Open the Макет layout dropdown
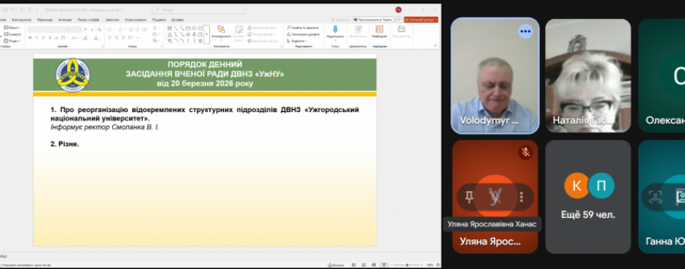685x269 pixels. 12,28
